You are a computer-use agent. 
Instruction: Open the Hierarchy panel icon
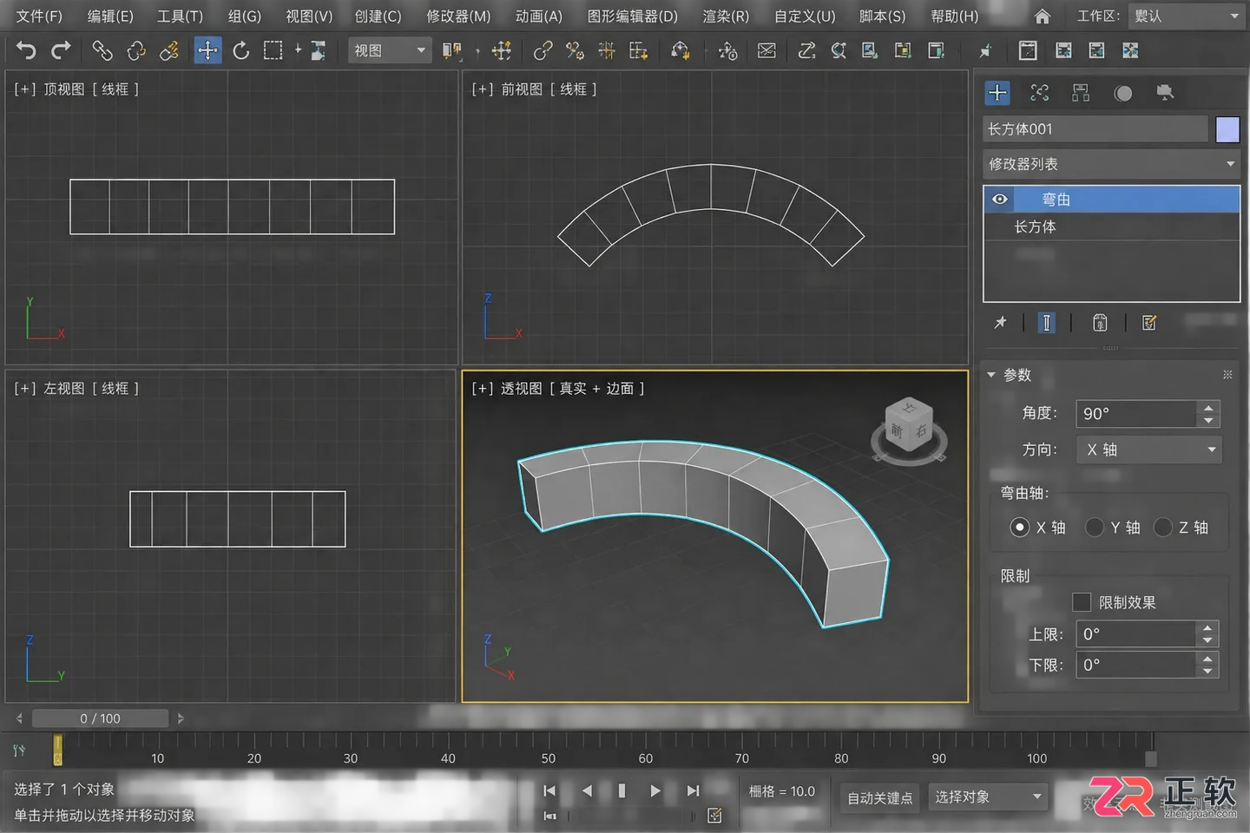point(1081,93)
